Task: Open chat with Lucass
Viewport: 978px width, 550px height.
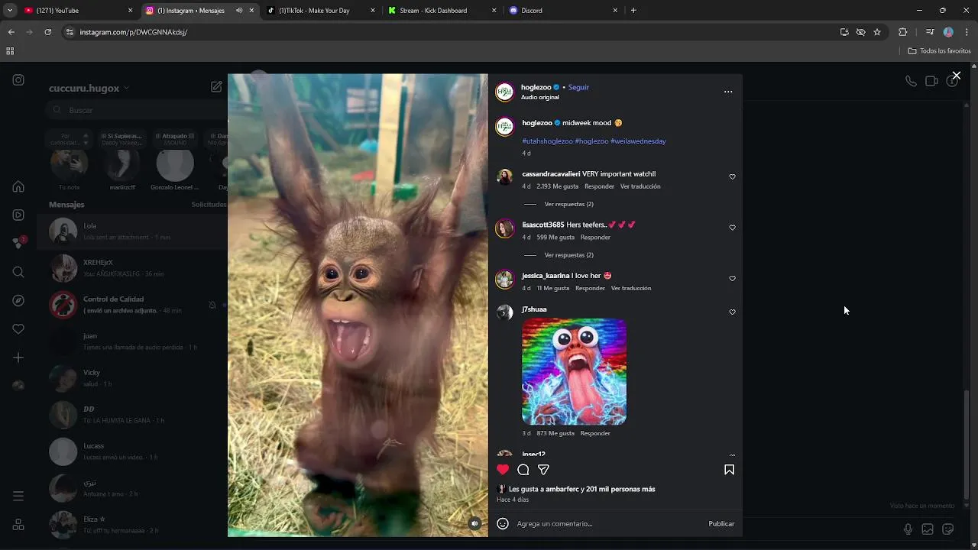Action: [x=131, y=451]
